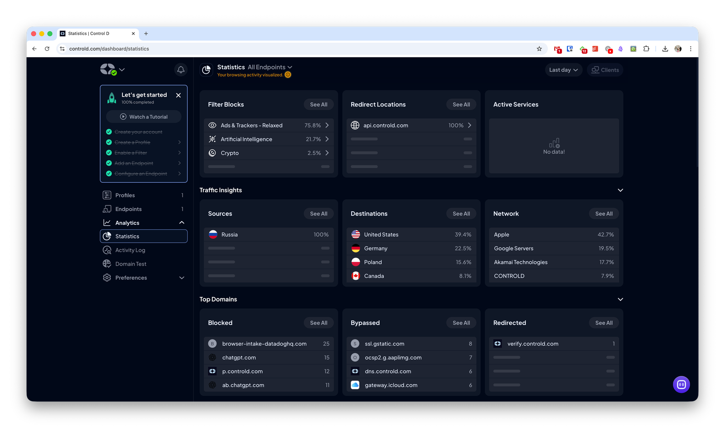Image resolution: width=725 pixels, height=428 pixels.
Task: Reload the page using the refresh icon
Action: coord(47,49)
